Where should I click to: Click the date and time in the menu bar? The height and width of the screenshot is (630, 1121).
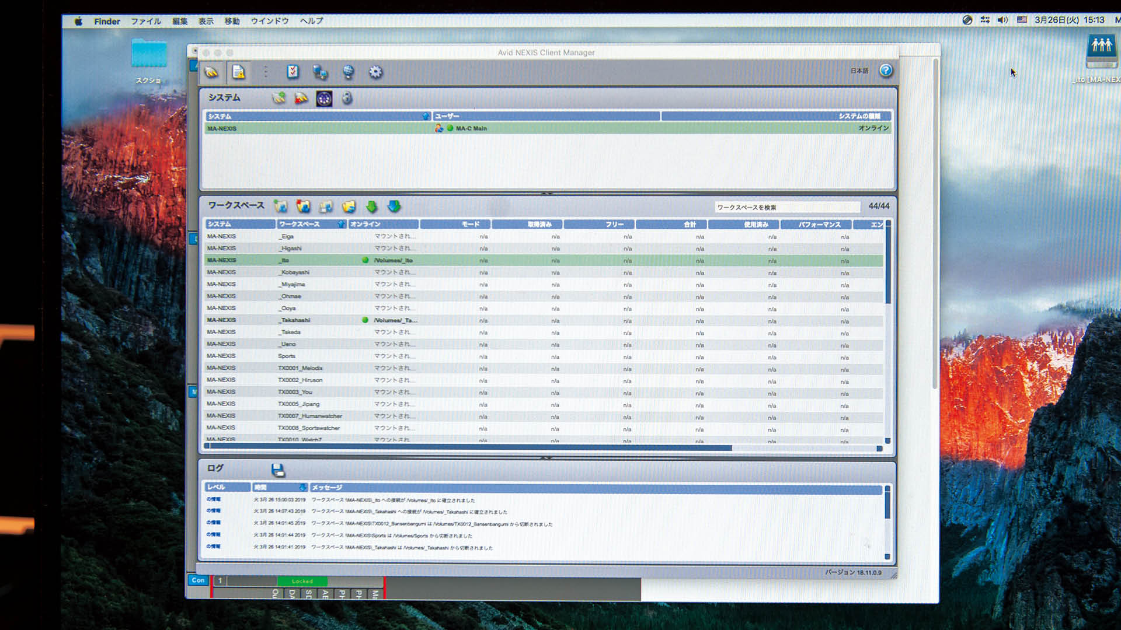(x=1070, y=20)
